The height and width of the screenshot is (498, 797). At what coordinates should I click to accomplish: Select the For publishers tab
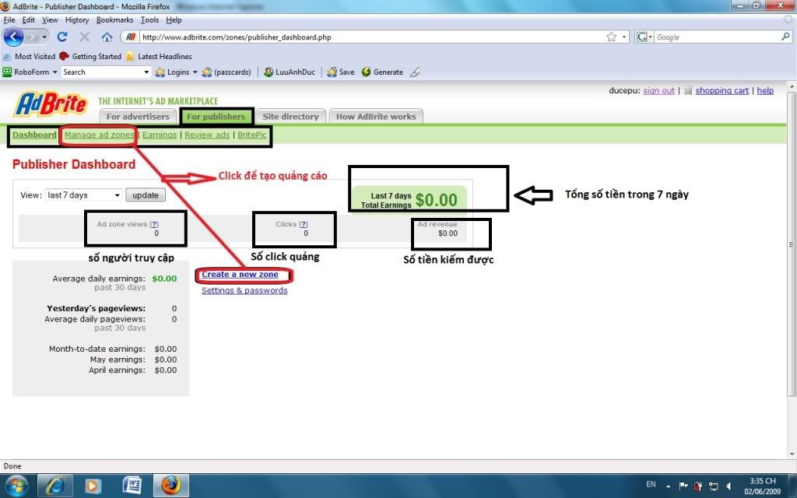(x=216, y=117)
